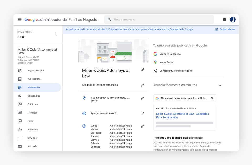Open the Google apps grid
Screen dimensions: 252x165
[224, 20]
